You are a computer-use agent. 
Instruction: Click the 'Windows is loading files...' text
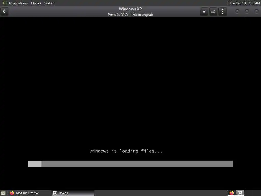click(x=126, y=151)
